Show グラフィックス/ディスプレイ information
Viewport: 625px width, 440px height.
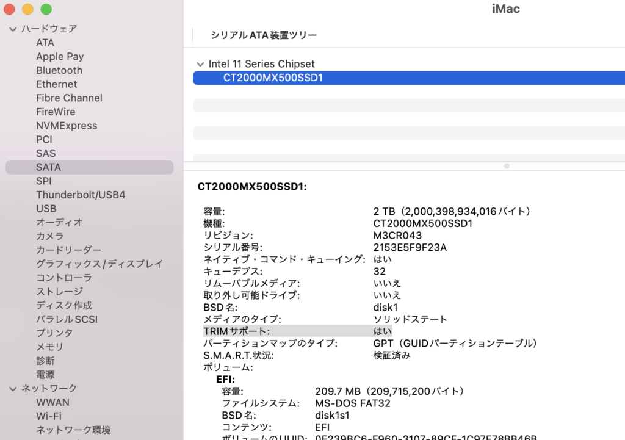99,264
